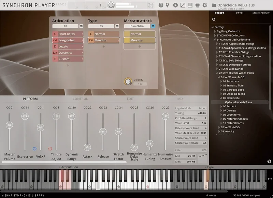The height and width of the screenshot is (198, 273).
Task: Open the CPU chip icon in toolbar
Action: pos(198,5)
